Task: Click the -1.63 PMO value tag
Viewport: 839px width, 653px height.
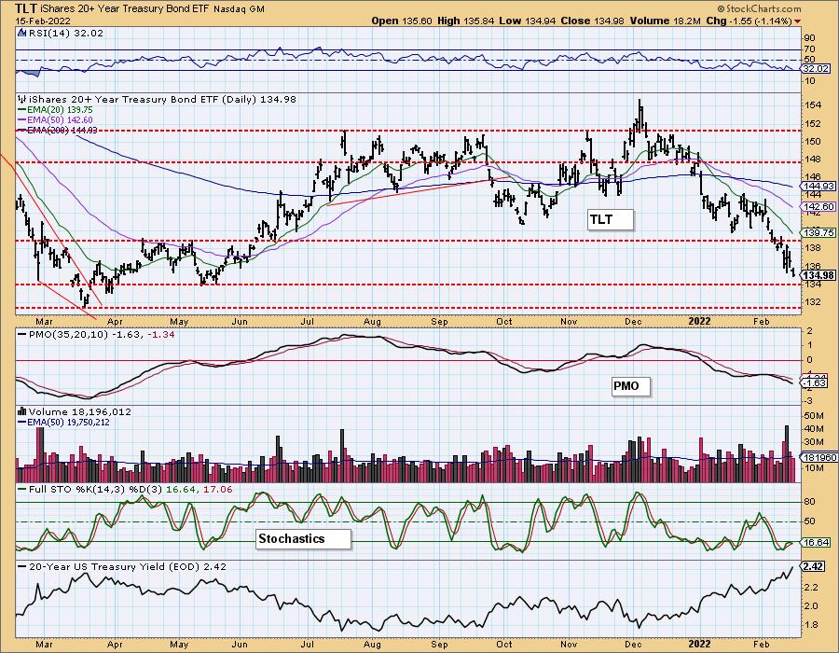Action: (x=817, y=383)
